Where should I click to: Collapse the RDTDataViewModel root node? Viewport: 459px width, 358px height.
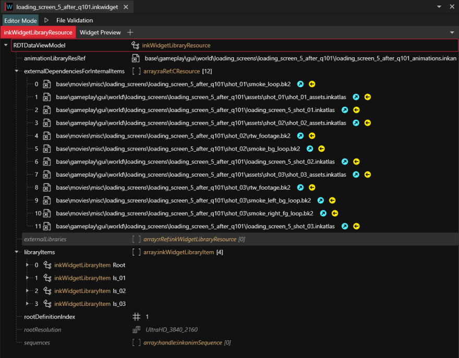pos(6,45)
